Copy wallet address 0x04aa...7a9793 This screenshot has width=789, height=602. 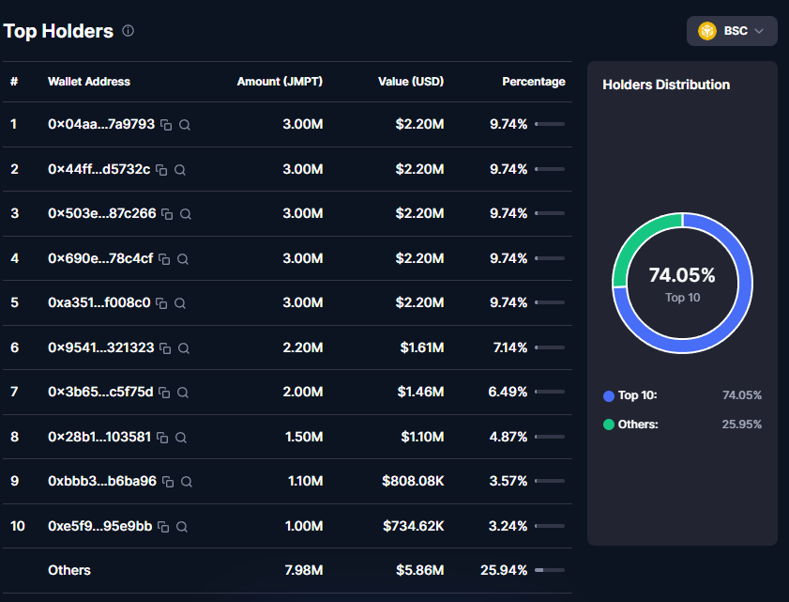point(166,125)
